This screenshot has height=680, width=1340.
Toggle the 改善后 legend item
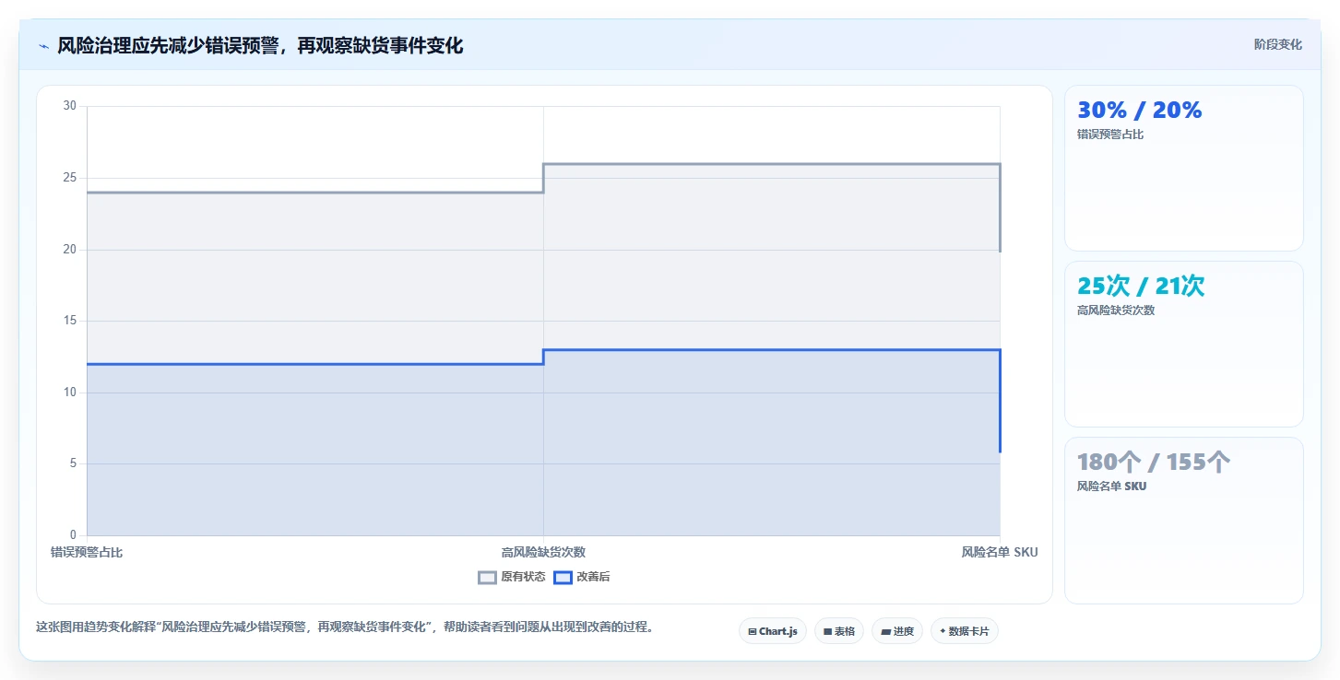point(582,578)
